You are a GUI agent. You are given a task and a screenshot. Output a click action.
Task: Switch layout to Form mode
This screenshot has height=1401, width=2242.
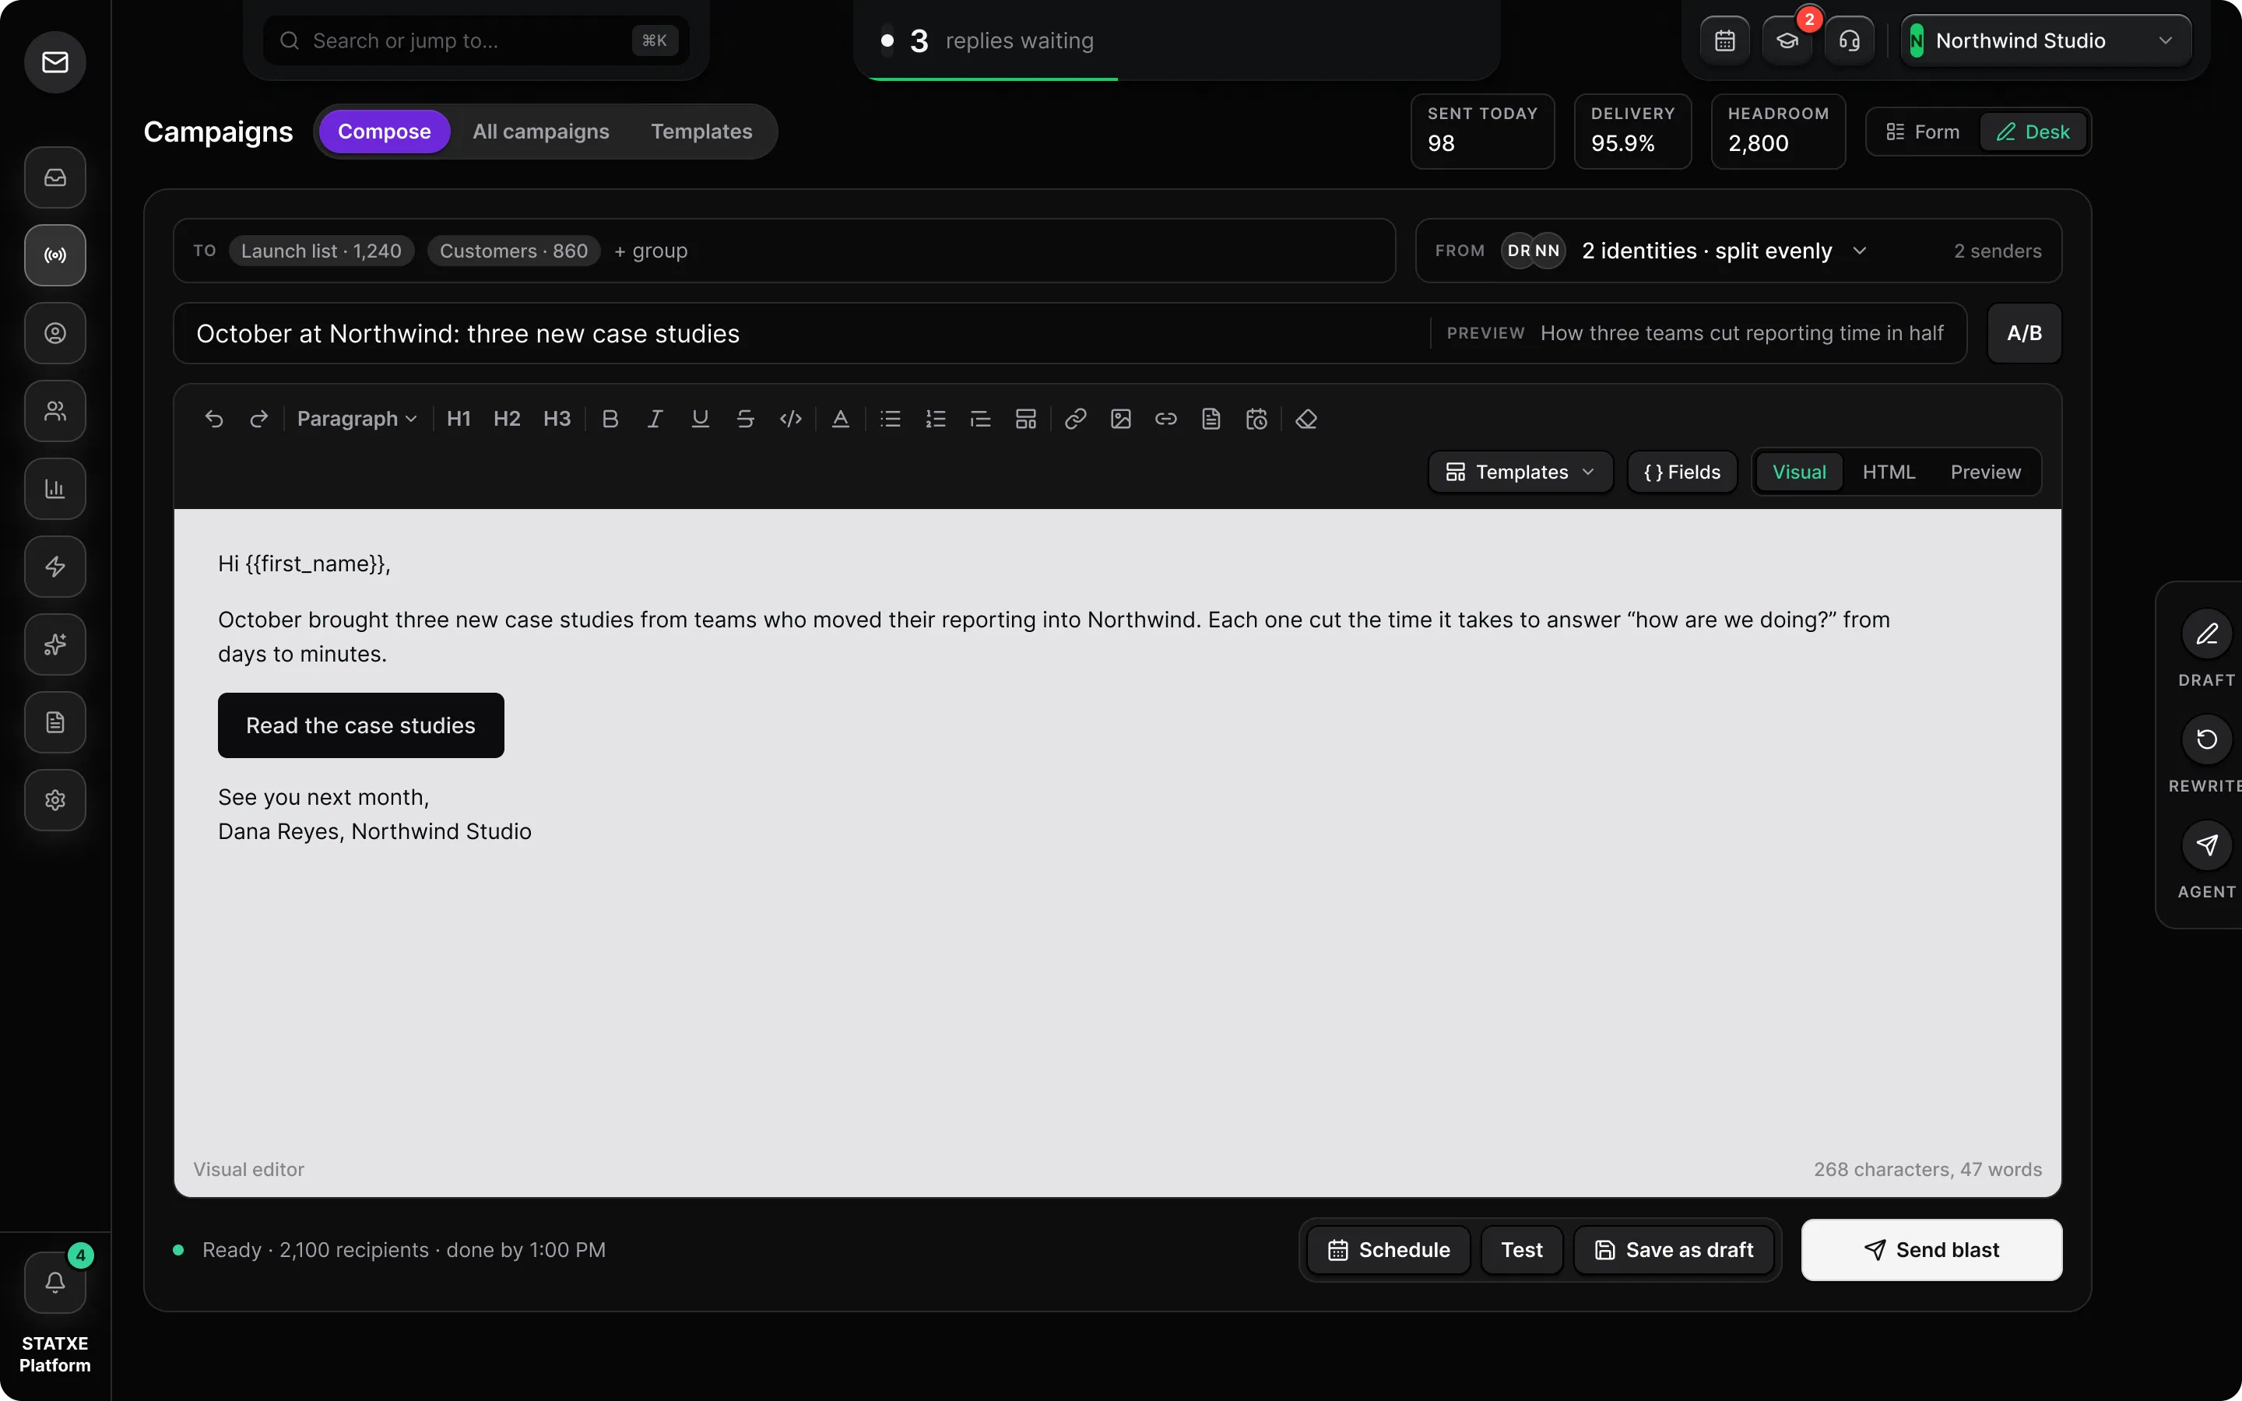[x=1924, y=132]
